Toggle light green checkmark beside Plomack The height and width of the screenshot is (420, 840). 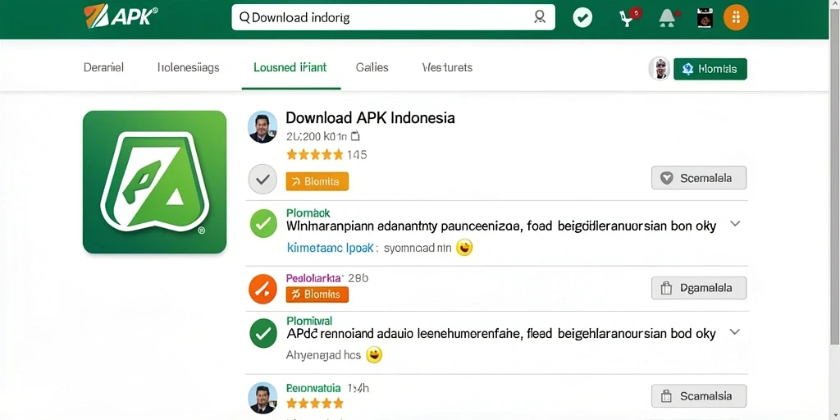click(263, 224)
